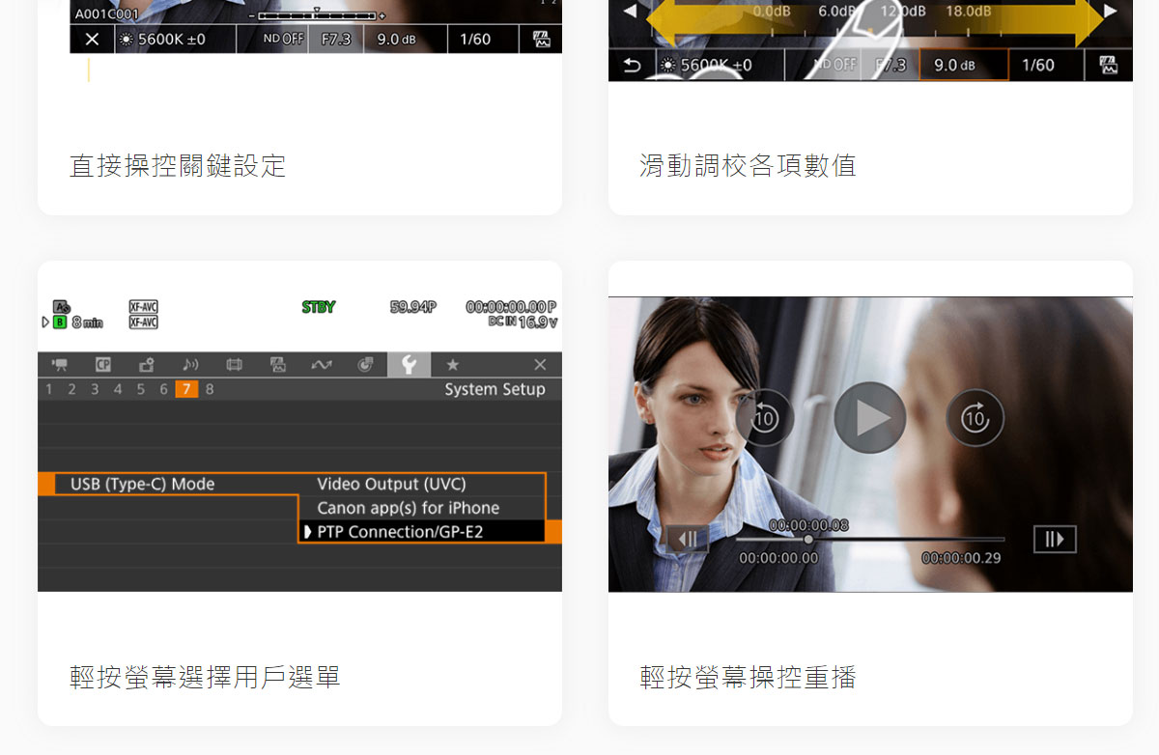Open the My Menu star tab
This screenshot has height=755, width=1159.
click(451, 365)
